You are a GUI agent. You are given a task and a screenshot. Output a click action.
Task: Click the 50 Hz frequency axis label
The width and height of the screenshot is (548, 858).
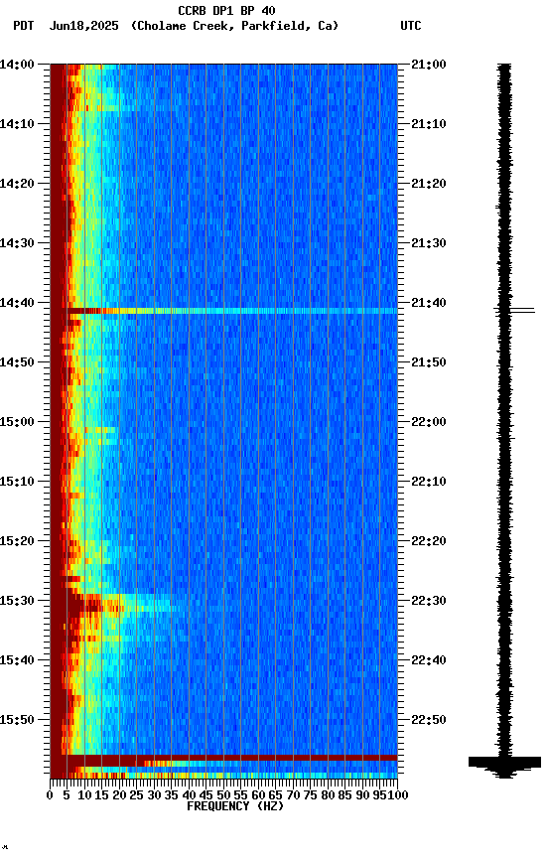[223, 795]
